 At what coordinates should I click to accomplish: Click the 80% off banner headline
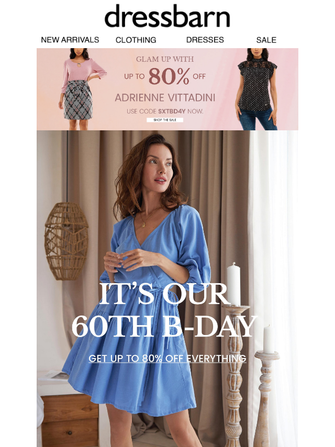[165, 76]
